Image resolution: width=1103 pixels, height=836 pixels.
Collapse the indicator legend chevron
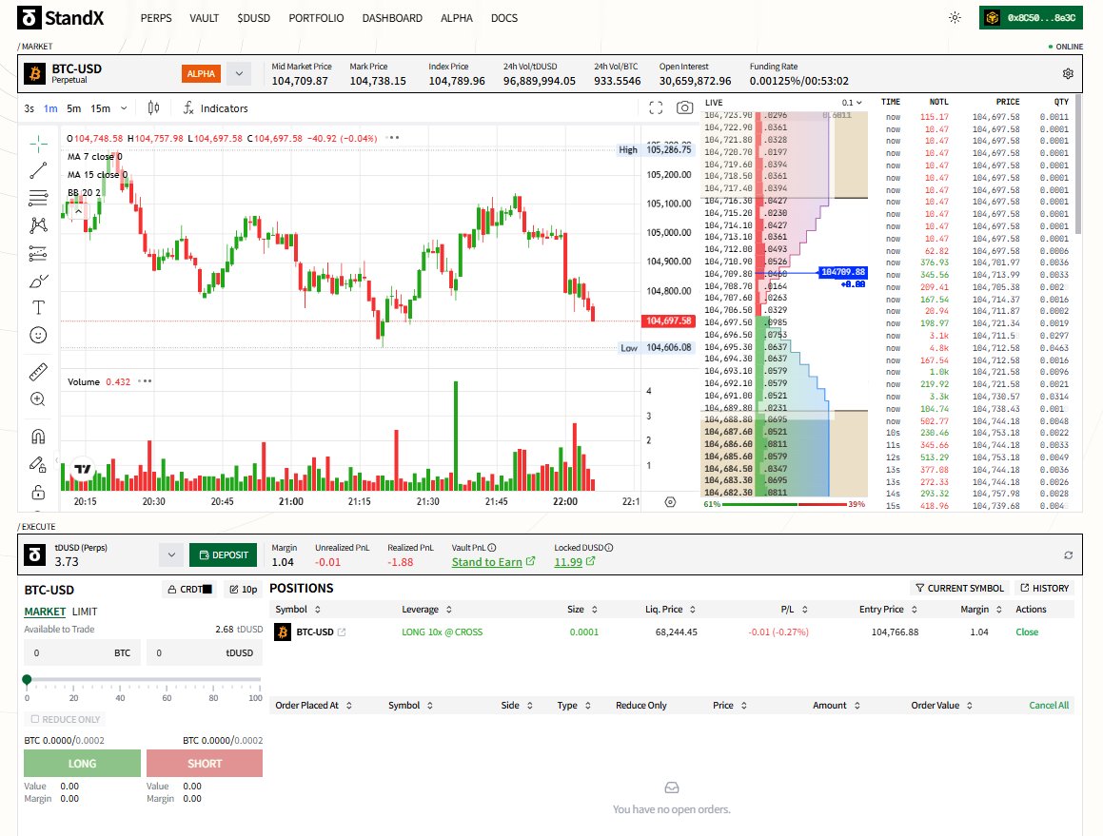78,210
